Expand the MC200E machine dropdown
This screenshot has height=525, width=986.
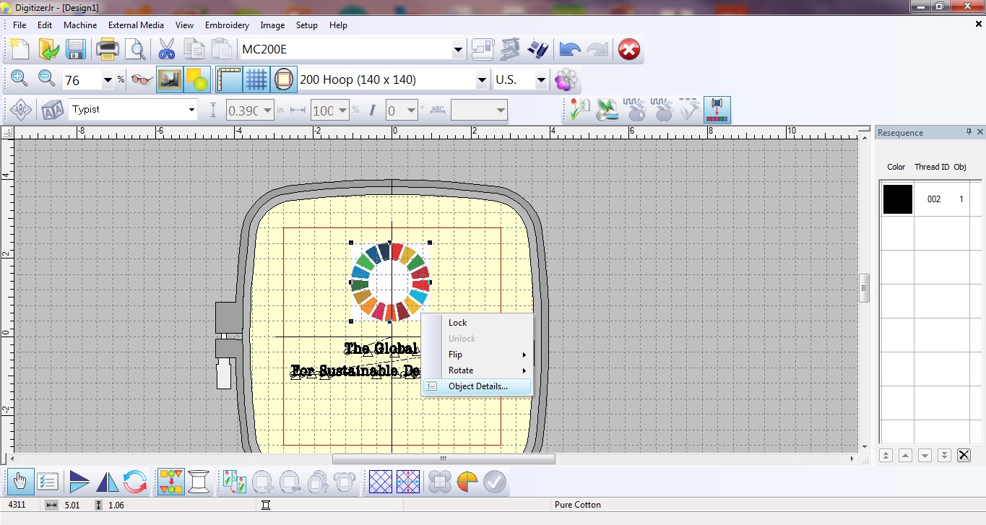pos(458,49)
